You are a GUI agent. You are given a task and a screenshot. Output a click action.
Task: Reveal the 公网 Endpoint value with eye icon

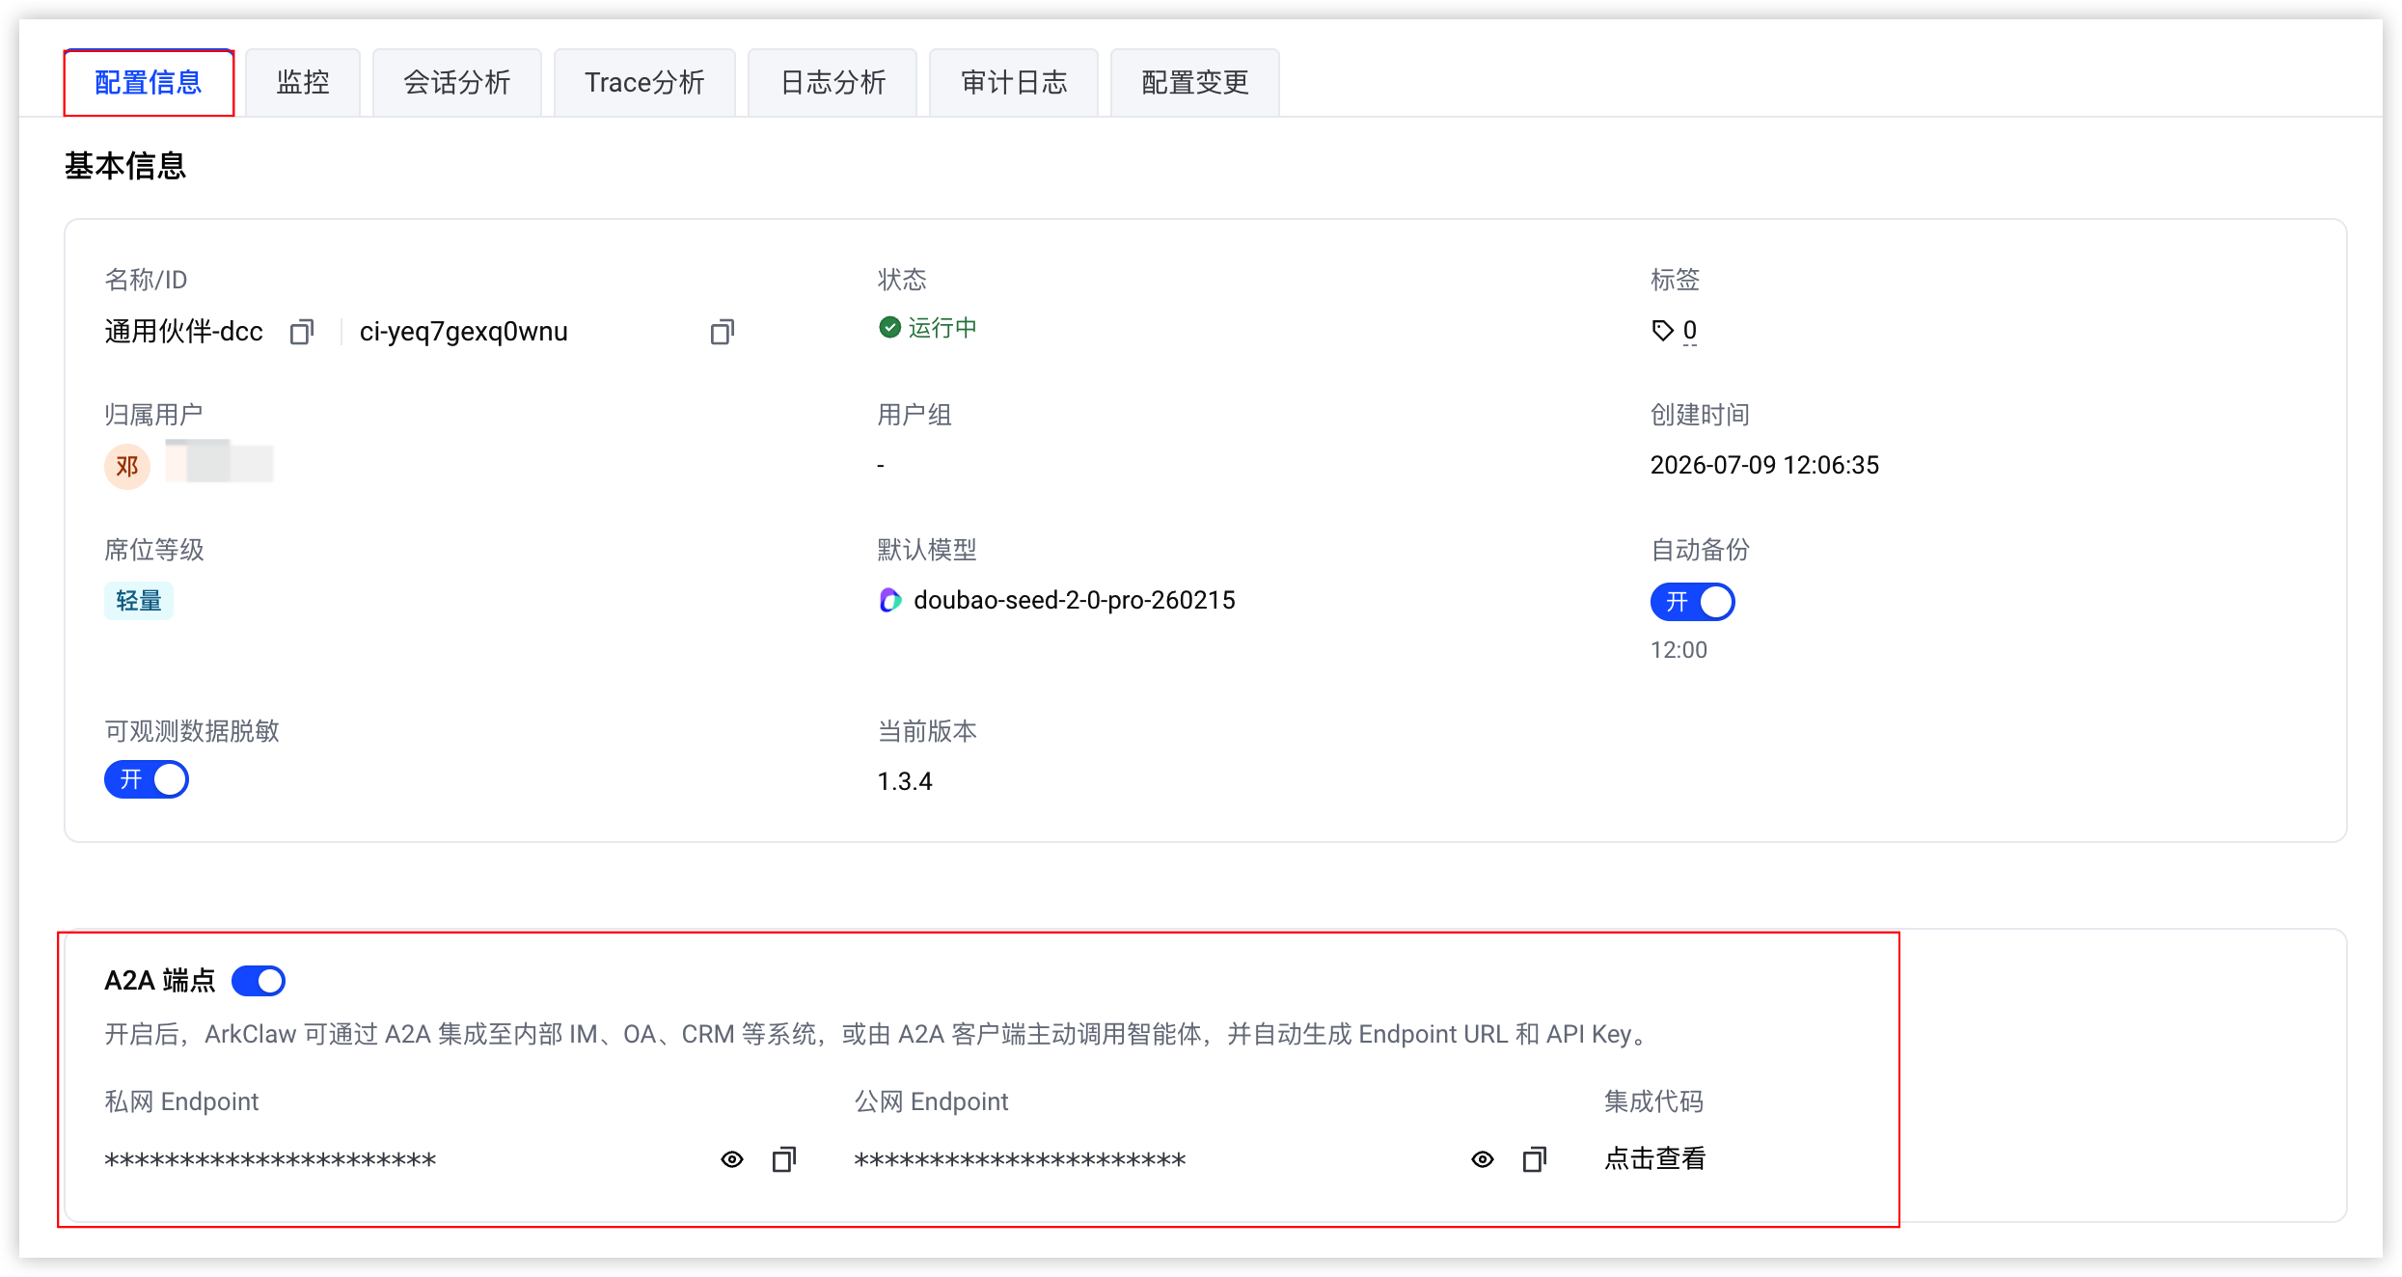(1483, 1159)
